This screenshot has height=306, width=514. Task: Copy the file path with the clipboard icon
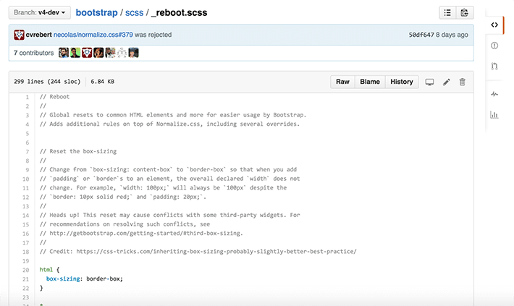[465, 13]
